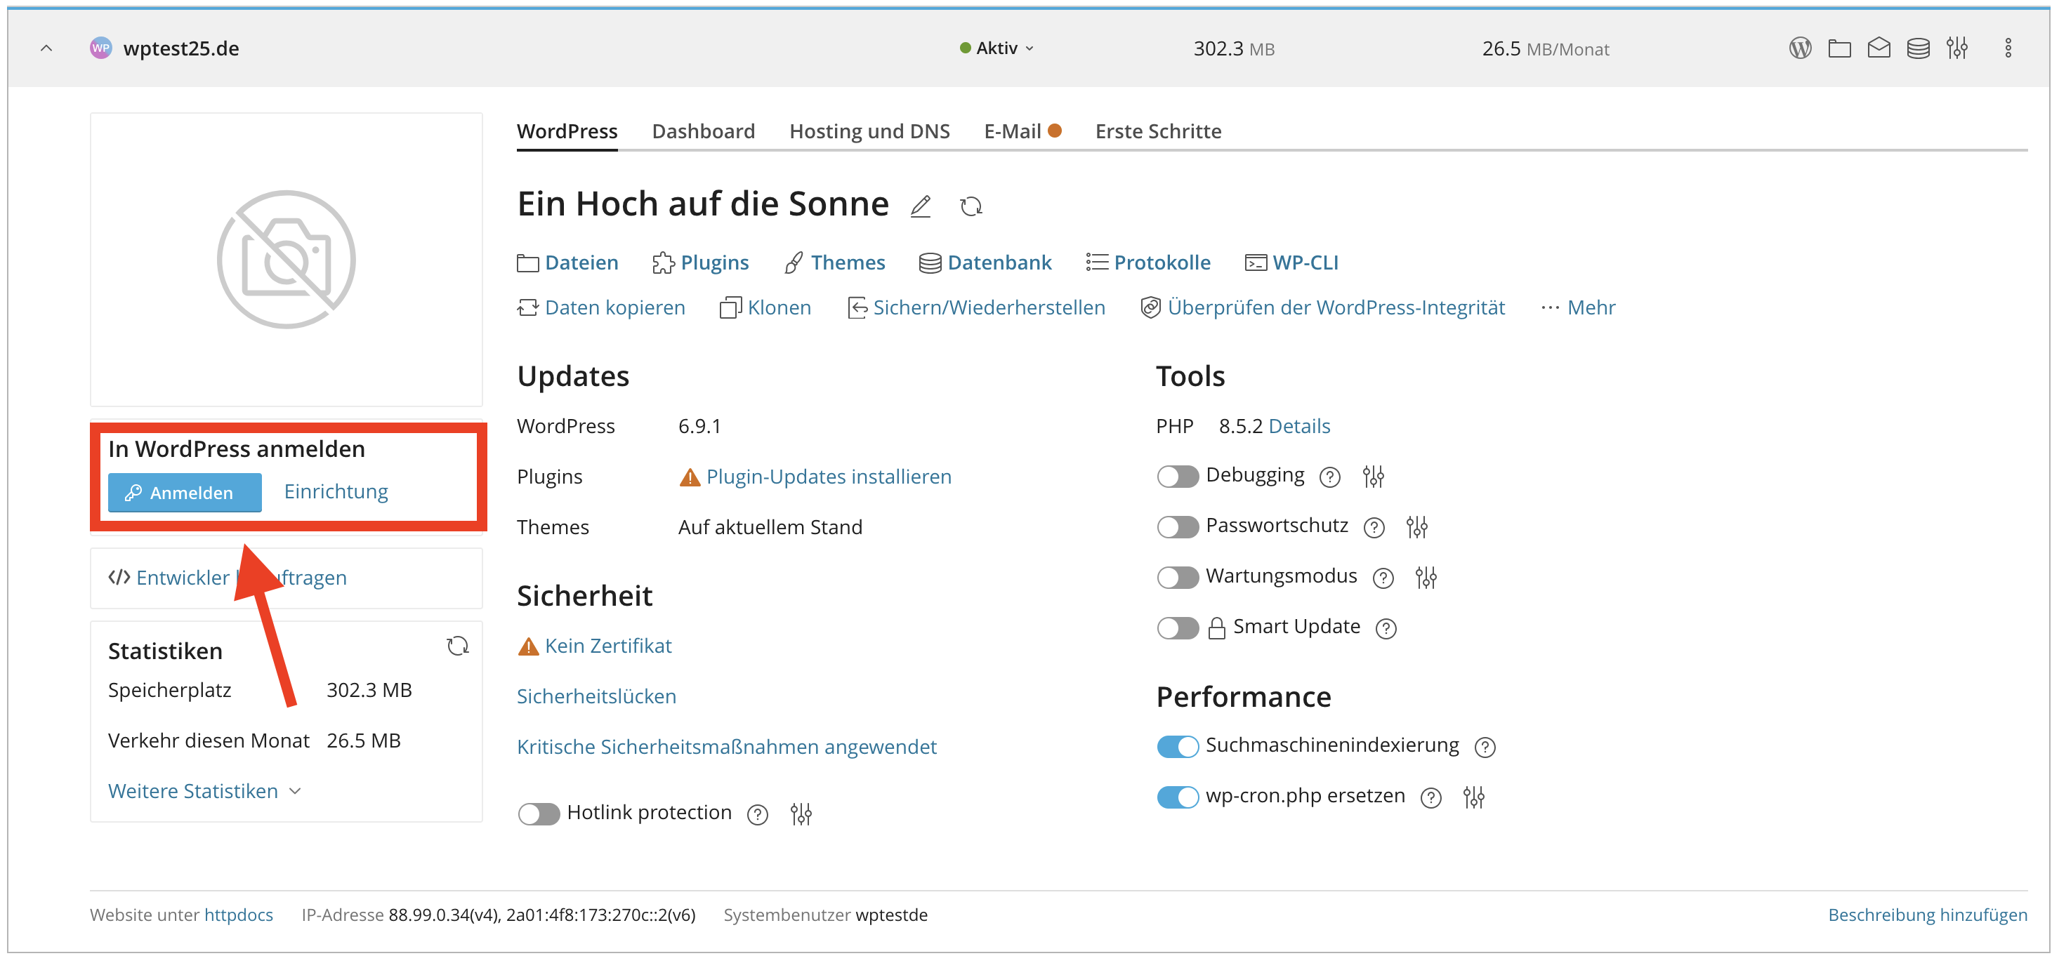Open the Dashboard tab
Viewport: 2059px width, 956px height.
pyautogui.click(x=702, y=131)
